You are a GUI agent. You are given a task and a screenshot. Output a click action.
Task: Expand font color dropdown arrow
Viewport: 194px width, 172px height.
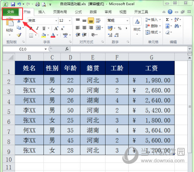57,35
